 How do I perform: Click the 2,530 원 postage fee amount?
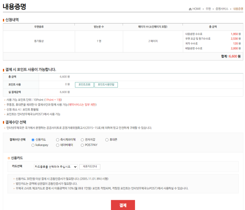click(x=236, y=39)
